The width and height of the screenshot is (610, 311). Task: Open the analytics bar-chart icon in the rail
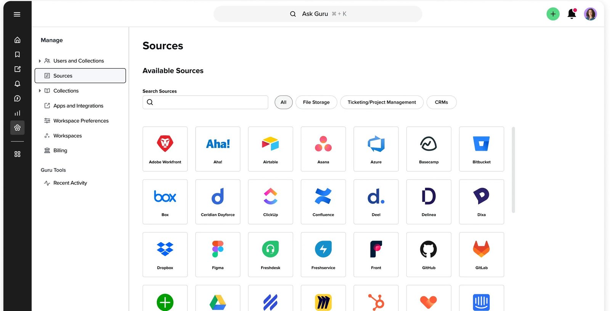pyautogui.click(x=17, y=113)
